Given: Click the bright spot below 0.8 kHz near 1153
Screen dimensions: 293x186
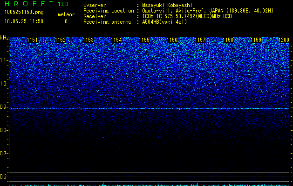Looking at the screenshot, I should pos(103,138).
